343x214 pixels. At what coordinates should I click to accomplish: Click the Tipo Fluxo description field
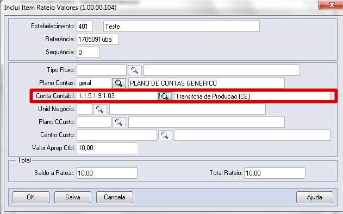pyautogui.click(x=222, y=70)
